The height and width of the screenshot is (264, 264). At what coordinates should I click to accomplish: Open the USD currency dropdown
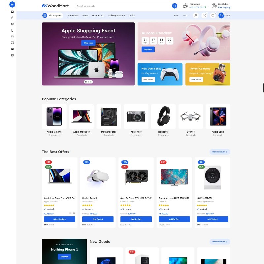(x=185, y=16)
